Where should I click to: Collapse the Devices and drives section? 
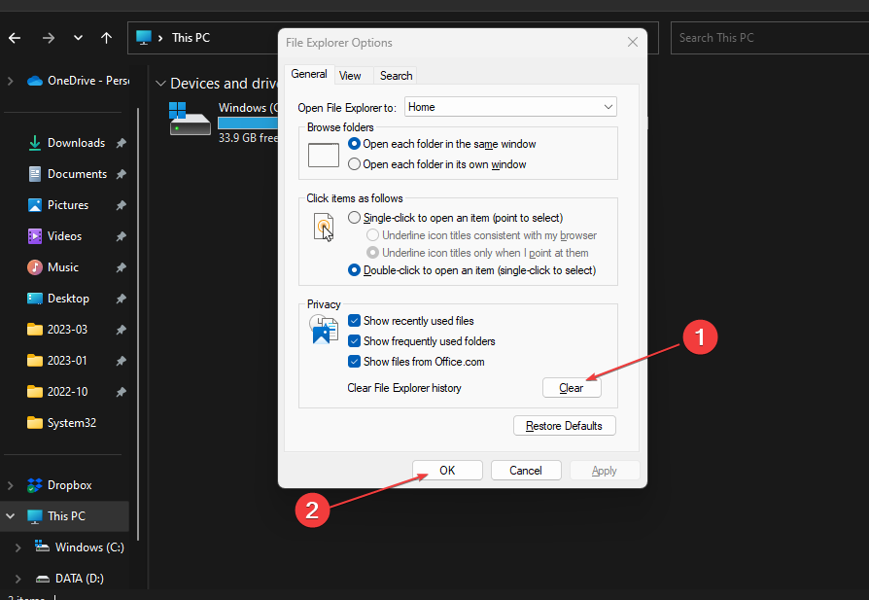(160, 84)
